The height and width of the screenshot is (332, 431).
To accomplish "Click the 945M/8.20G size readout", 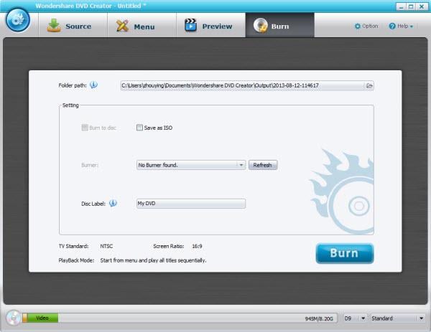I will click(319, 318).
